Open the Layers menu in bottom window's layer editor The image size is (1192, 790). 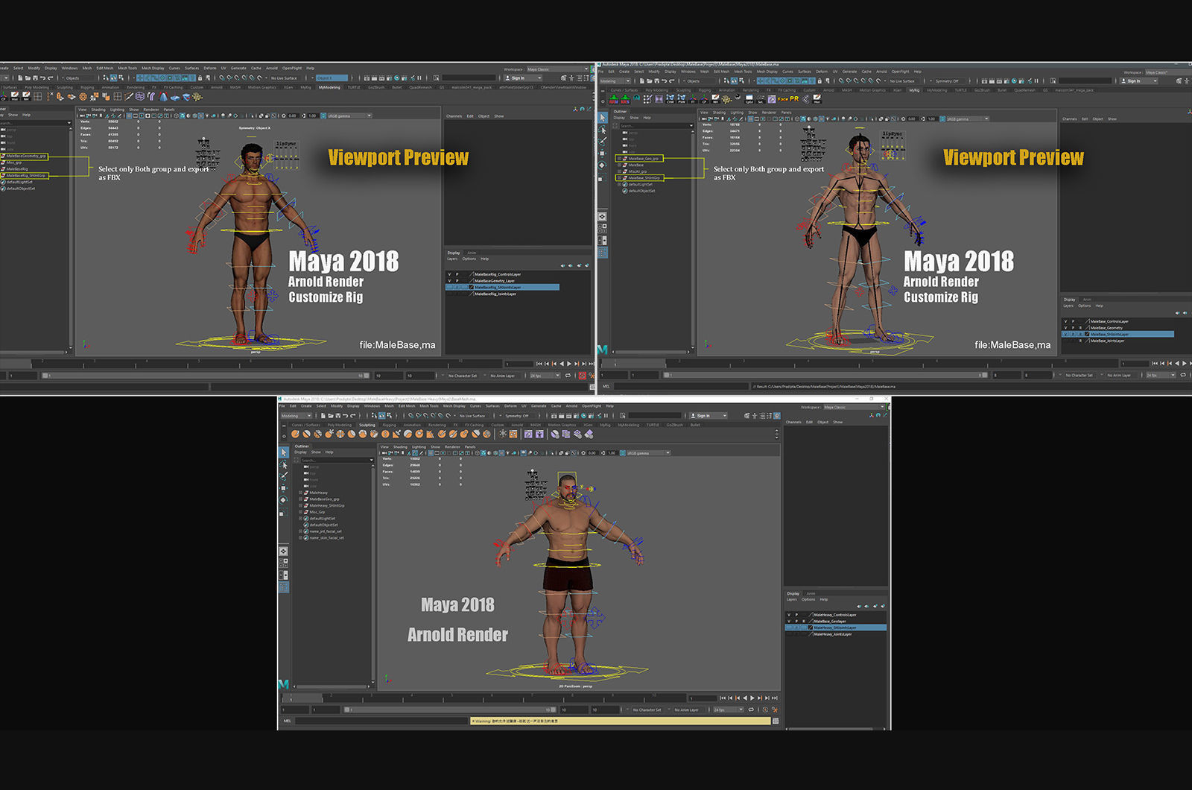point(792,599)
